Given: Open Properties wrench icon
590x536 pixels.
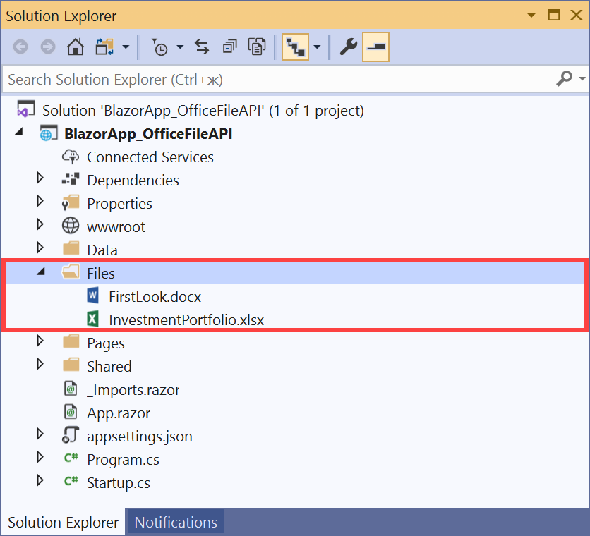Looking at the screenshot, I should [348, 47].
